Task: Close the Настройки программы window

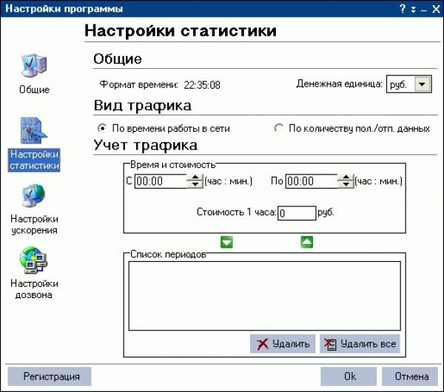Action: pyautogui.click(x=436, y=10)
